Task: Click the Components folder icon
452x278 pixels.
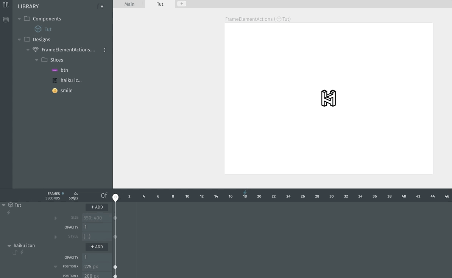Action: [x=27, y=19]
